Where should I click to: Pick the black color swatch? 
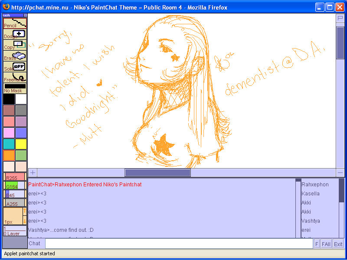[9, 99]
